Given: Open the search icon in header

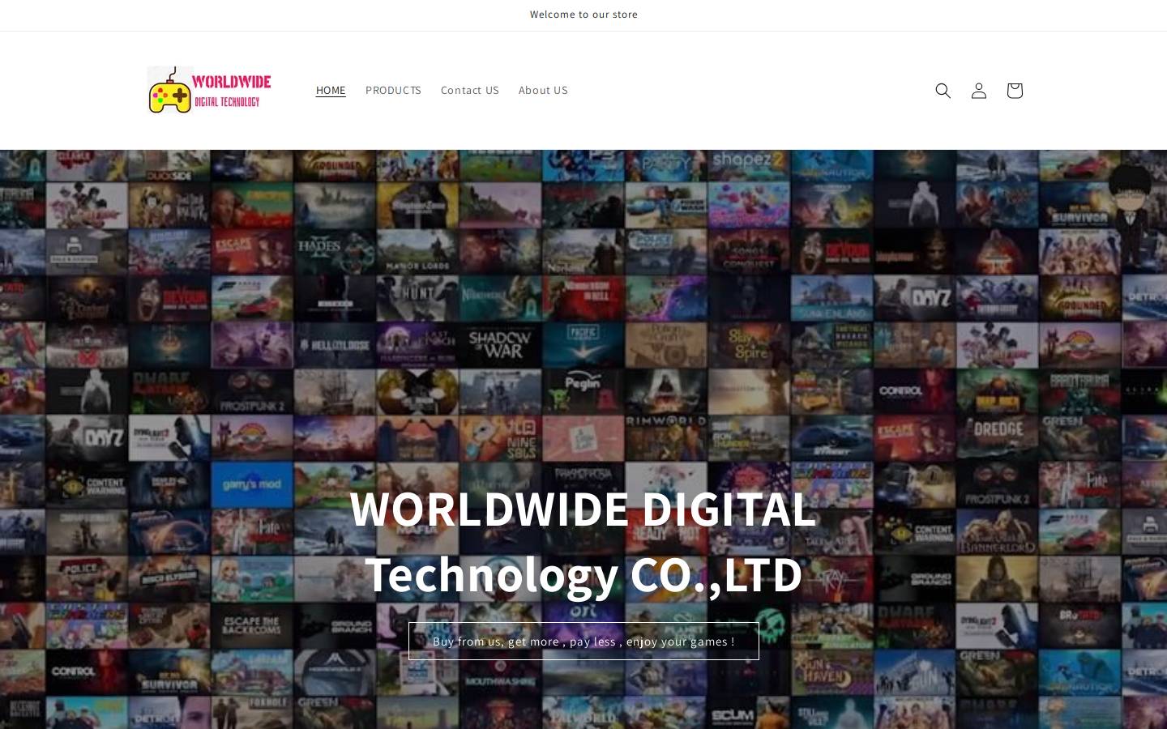Looking at the screenshot, I should point(943,91).
